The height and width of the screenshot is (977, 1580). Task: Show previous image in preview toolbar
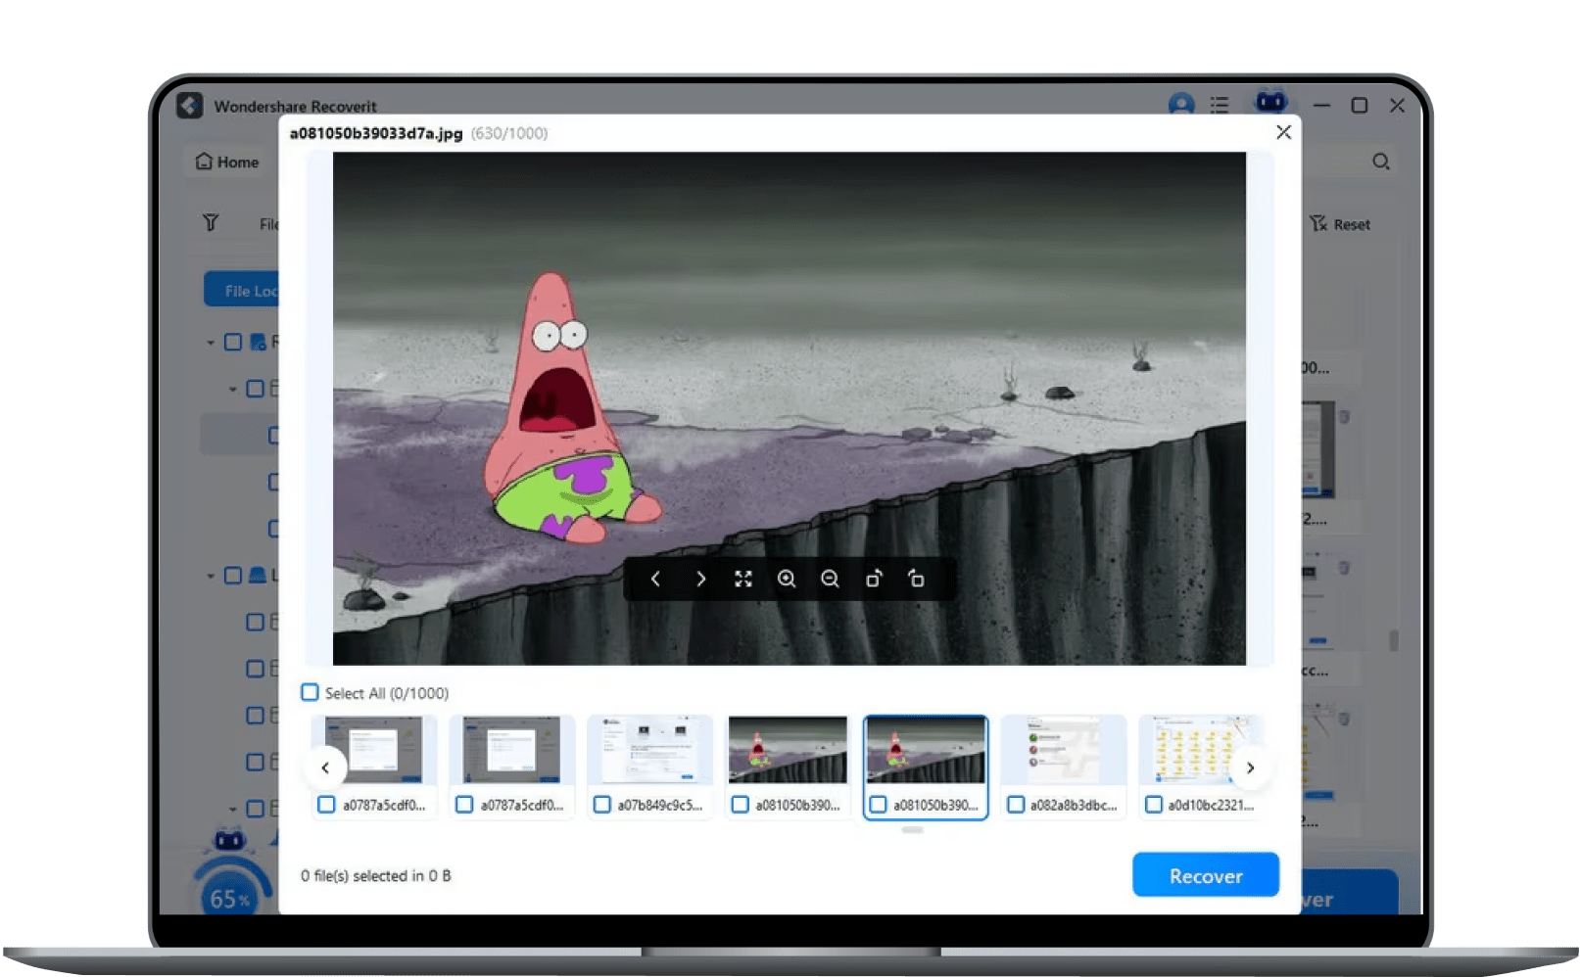[655, 579]
